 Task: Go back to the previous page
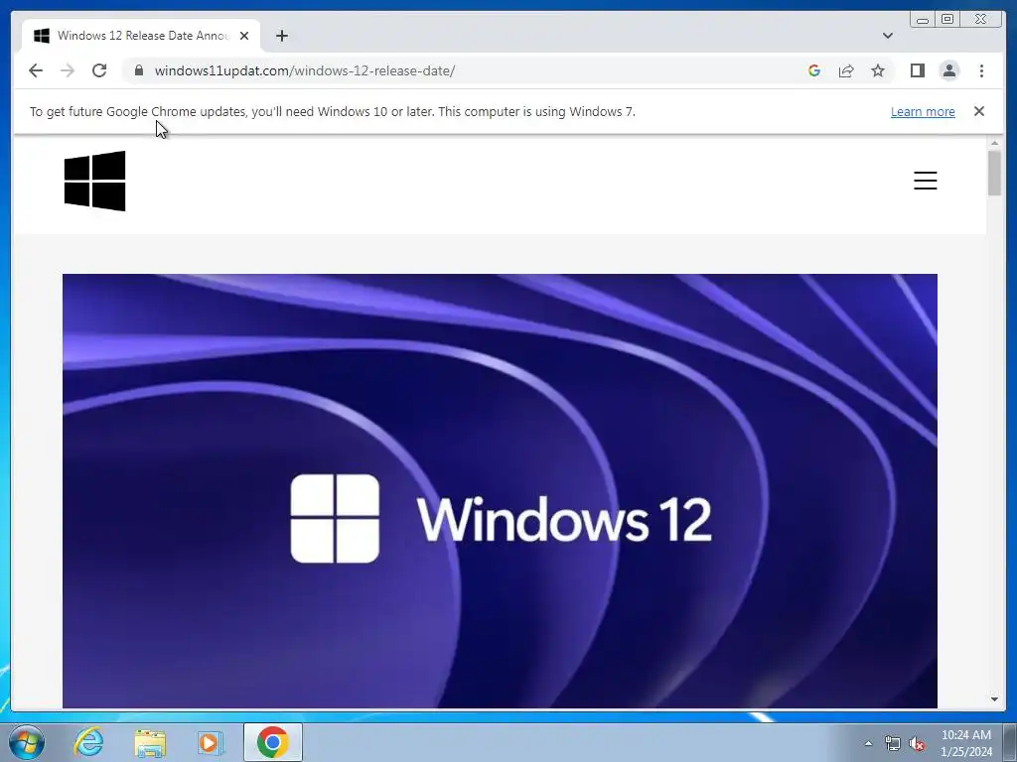36,70
